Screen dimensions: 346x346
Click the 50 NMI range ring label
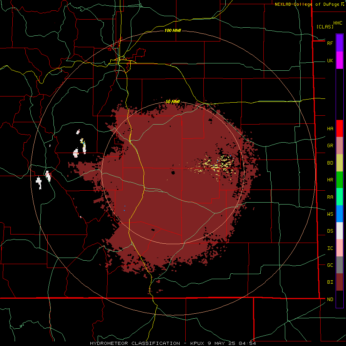pos(173,101)
